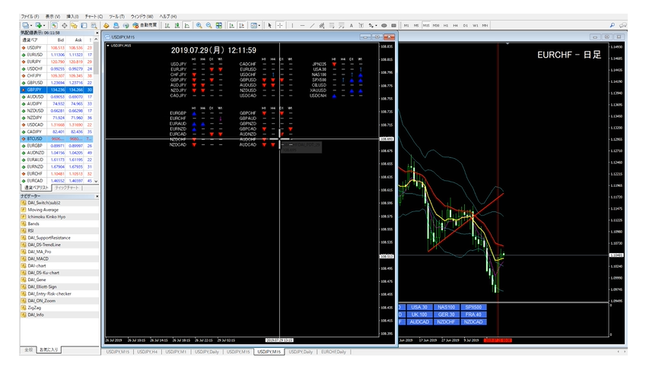Select the M5 timeframe button

(x=416, y=26)
